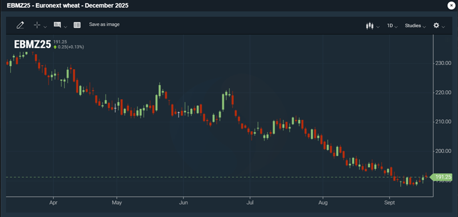Click the 210.00 price axis label

point(443,122)
